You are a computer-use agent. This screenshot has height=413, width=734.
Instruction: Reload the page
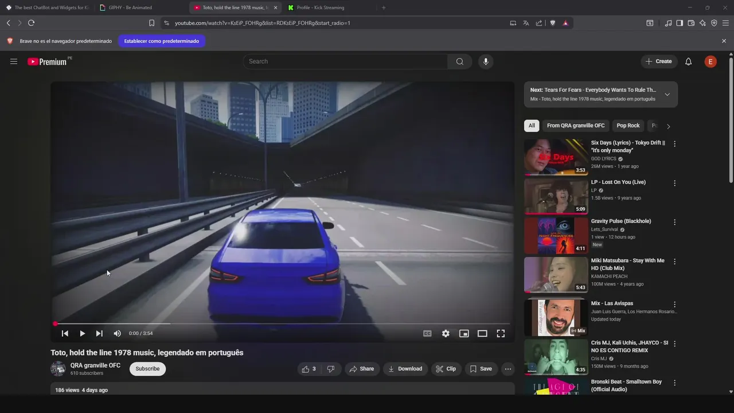pos(32,23)
